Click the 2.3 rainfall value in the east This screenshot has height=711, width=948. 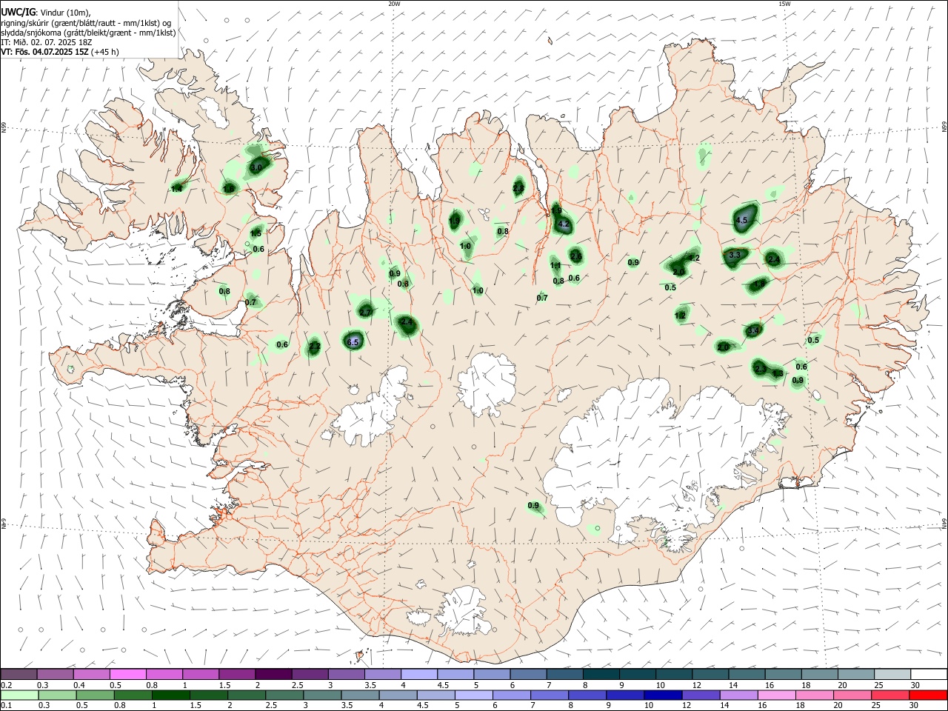tap(760, 368)
